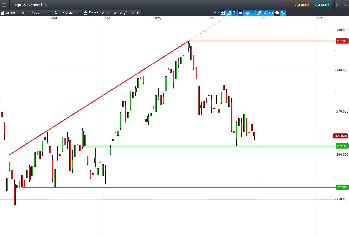This screenshot has height=237, width=349.
Task: Open chart settings gear next to Options
Action: (23, 13)
